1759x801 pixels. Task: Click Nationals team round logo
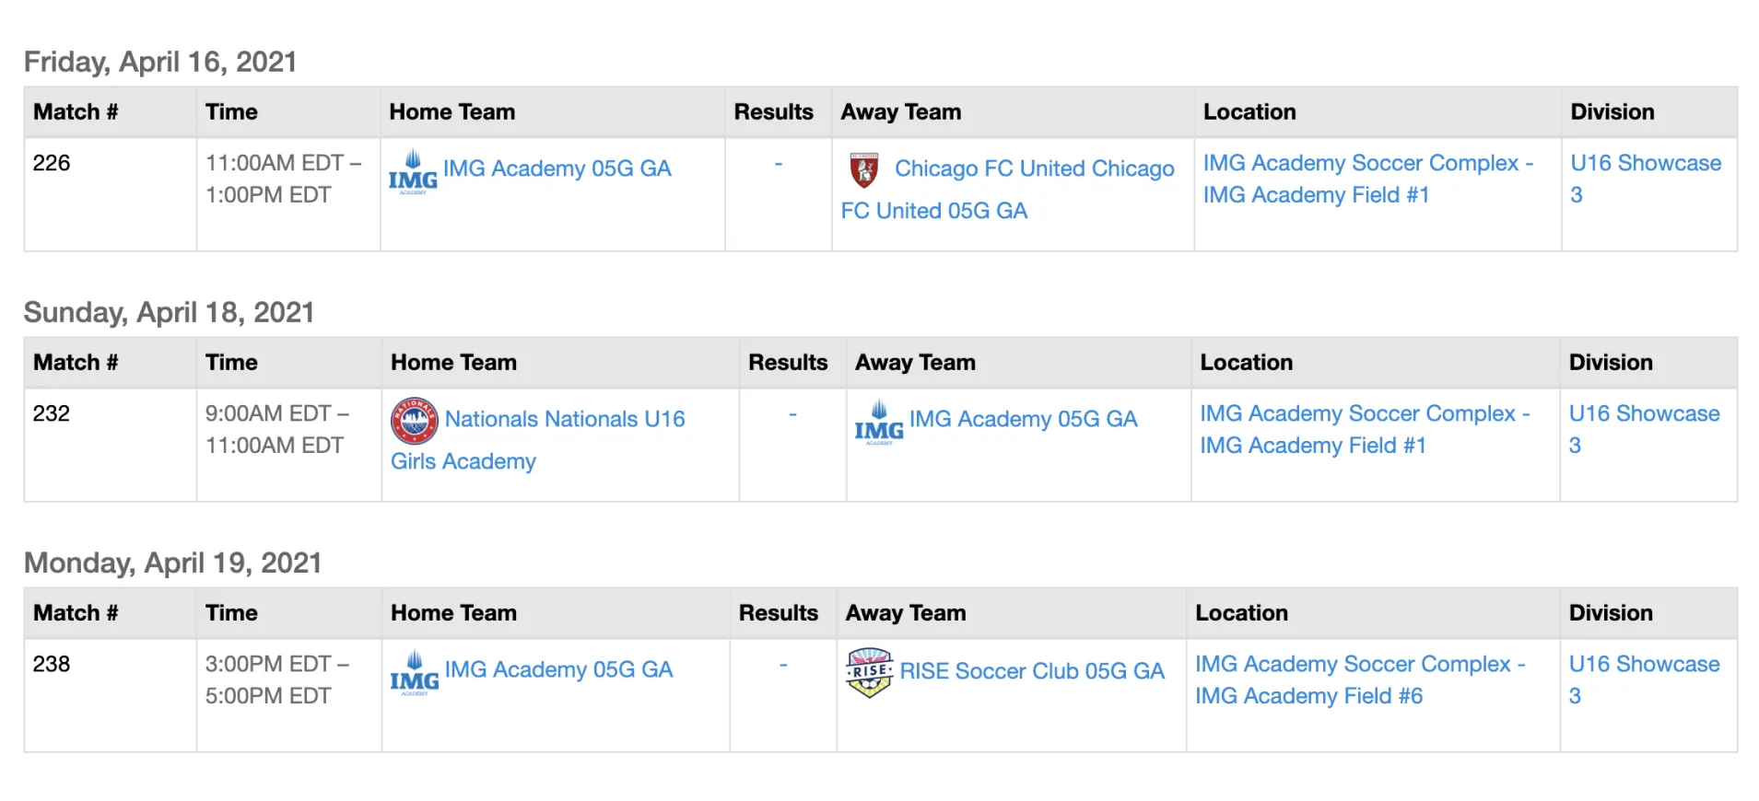pos(414,421)
